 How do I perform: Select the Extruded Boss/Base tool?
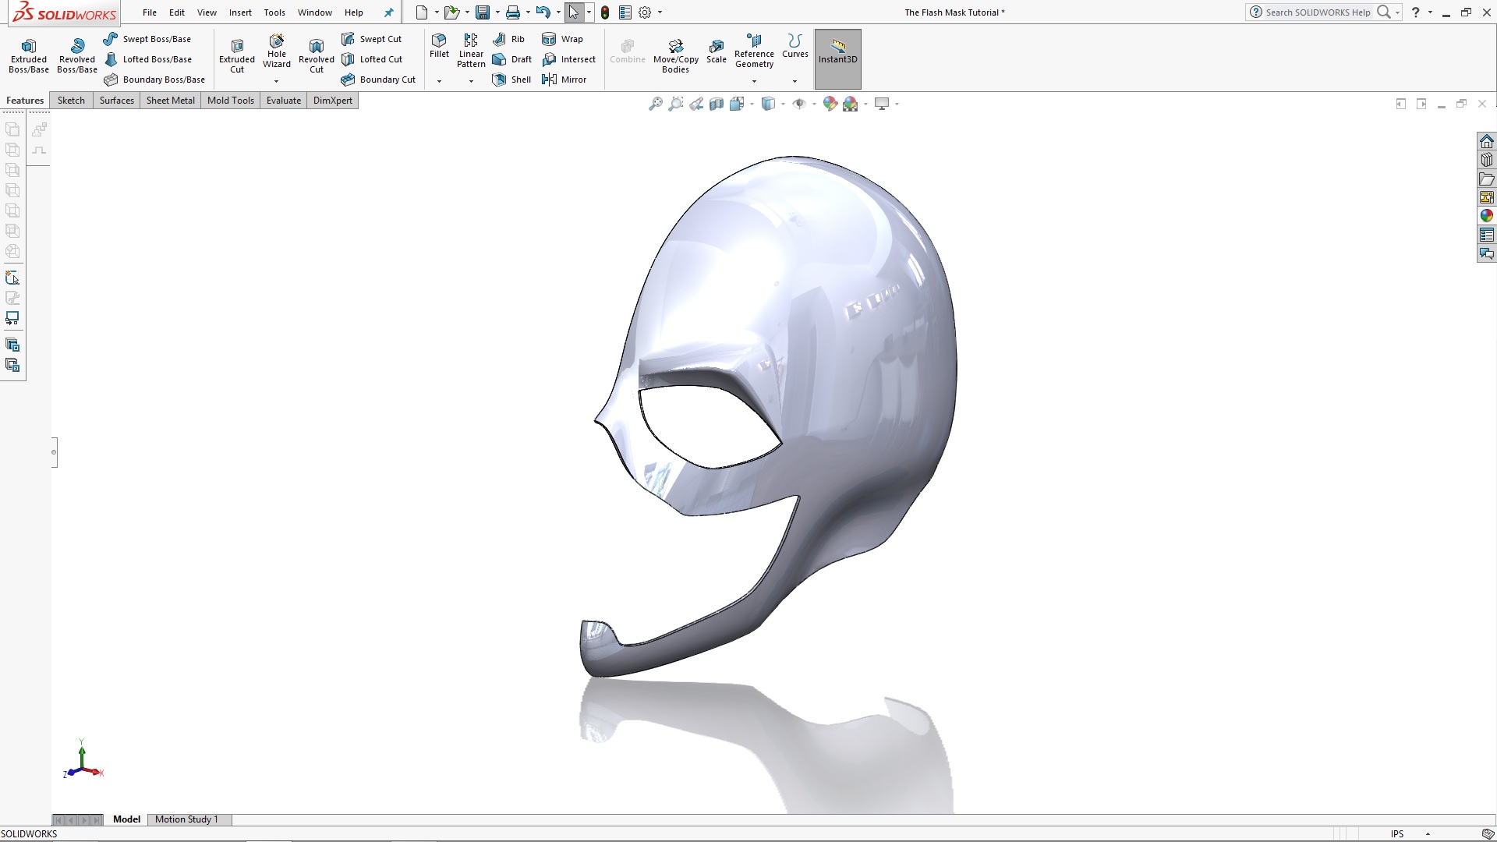click(x=28, y=53)
